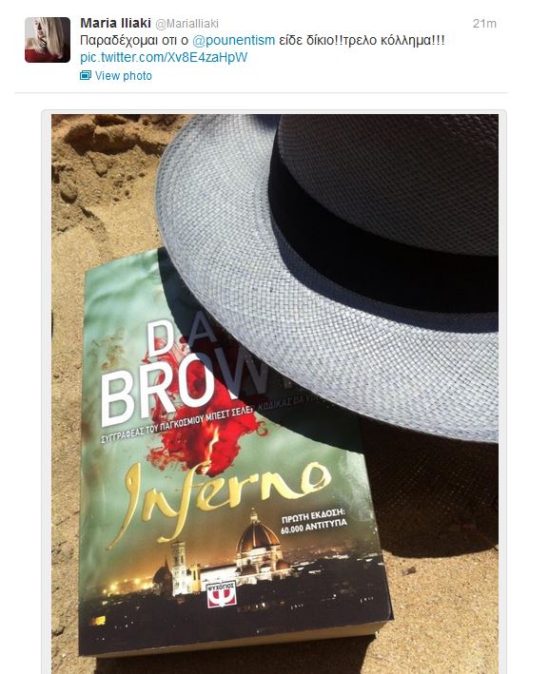Open Maria Iliaki's profile avatar

[x=48, y=40]
